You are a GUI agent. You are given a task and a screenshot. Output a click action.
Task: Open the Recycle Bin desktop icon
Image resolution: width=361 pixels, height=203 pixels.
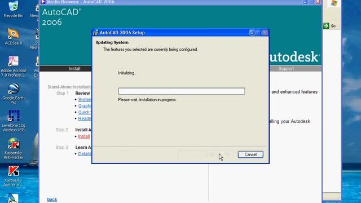14,9
